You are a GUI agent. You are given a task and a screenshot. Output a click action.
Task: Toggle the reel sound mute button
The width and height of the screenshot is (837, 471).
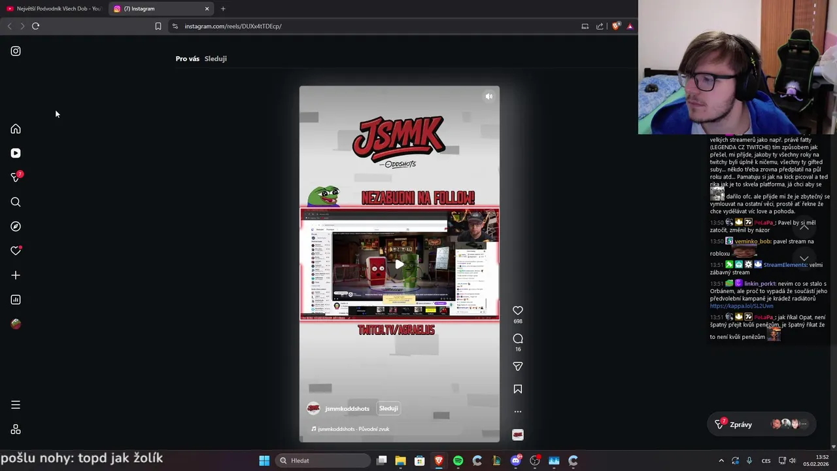[489, 96]
